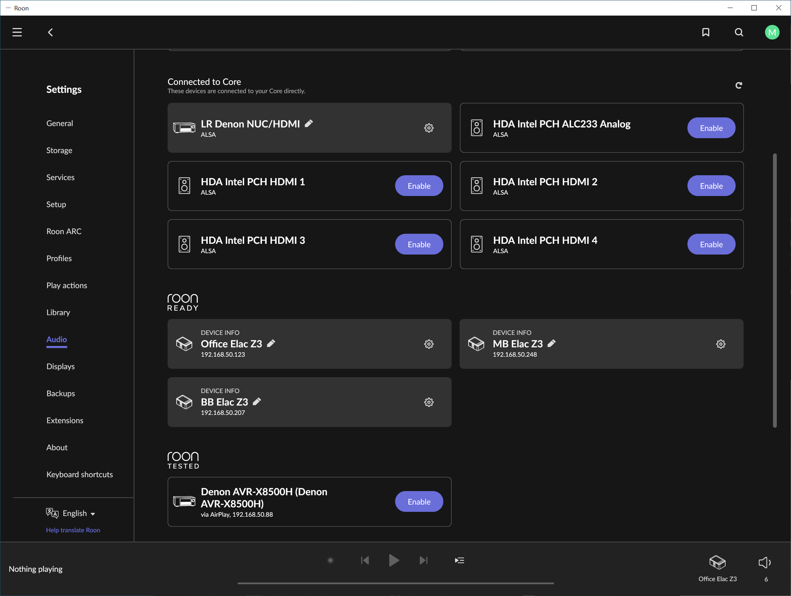Switch to the Displays settings tab
Image resolution: width=791 pixels, height=596 pixels.
[60, 366]
